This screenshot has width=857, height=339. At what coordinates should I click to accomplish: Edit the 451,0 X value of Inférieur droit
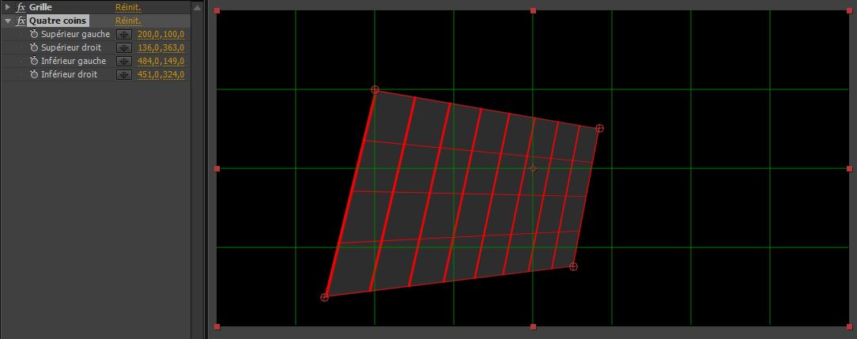pyautogui.click(x=147, y=74)
